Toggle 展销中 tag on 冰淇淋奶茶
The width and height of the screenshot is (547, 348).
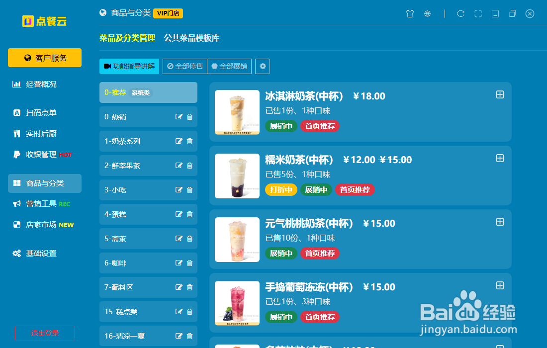click(281, 126)
